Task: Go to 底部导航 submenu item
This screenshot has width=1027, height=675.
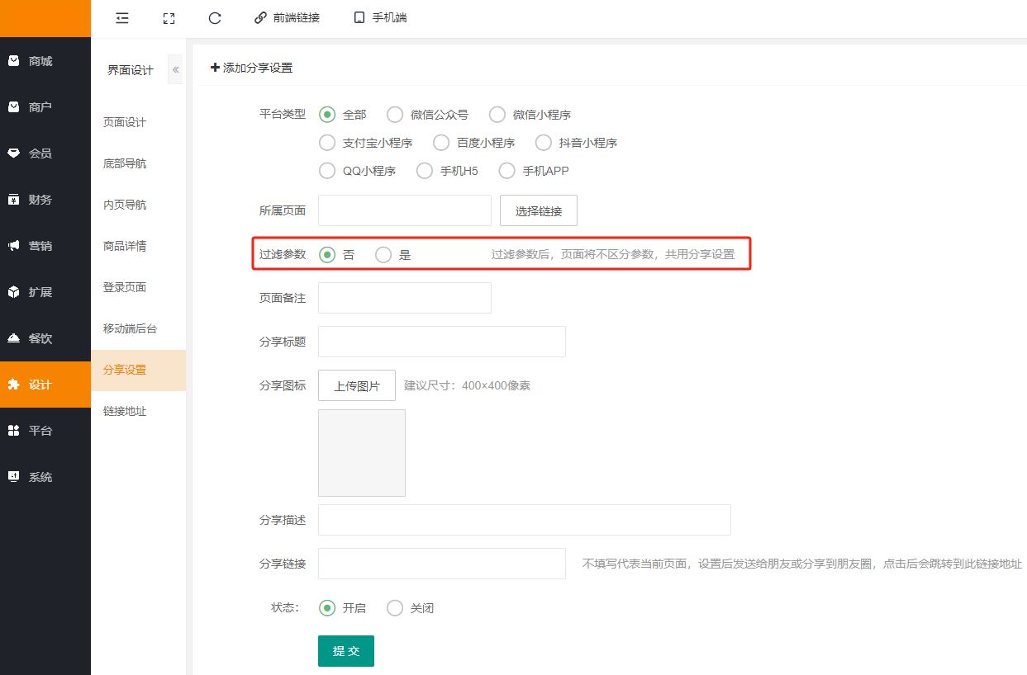Action: [x=125, y=163]
